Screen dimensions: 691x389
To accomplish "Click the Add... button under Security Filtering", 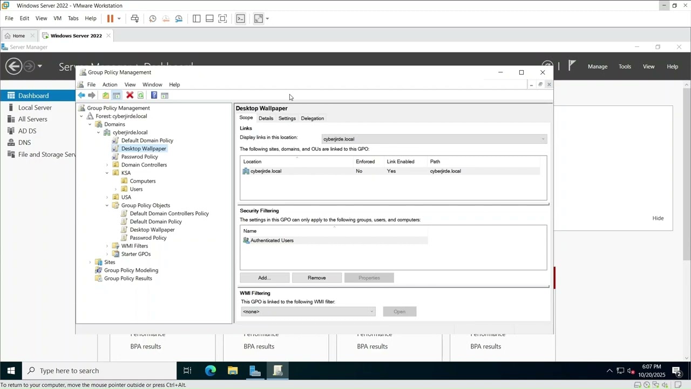I will pos(265,278).
